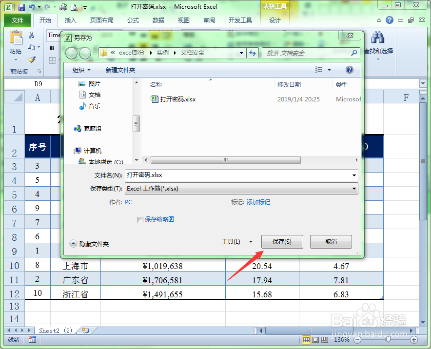
Task: Click the Undo icon
Action: [32, 6]
